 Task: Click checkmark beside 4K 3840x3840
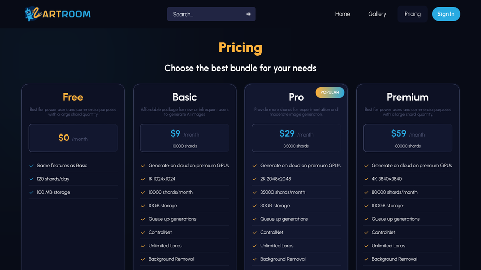click(366, 179)
